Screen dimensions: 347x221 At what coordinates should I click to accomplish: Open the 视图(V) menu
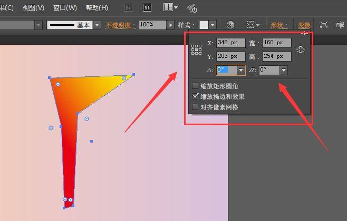pyautogui.click(x=34, y=8)
